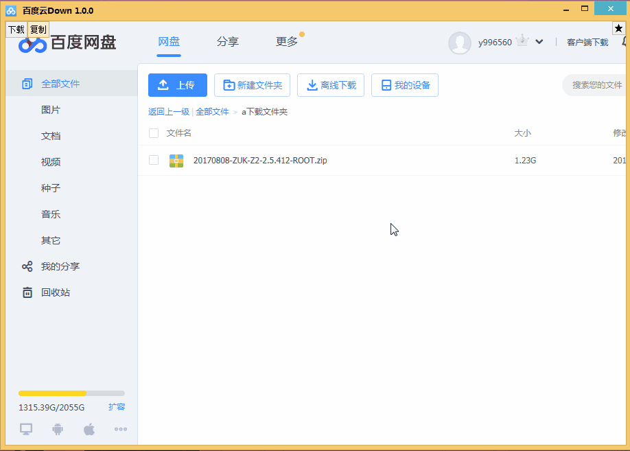The image size is (630, 451).
Task: Open the 更多 tab
Action: click(286, 41)
